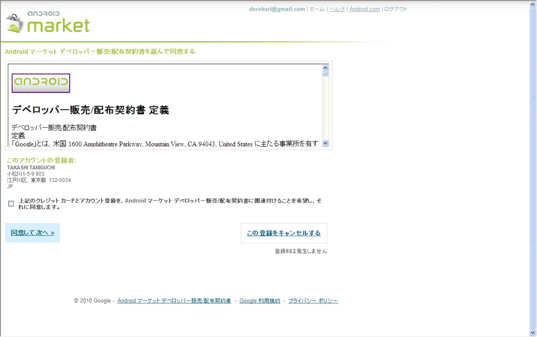Click dorokuri@gmail.com account text
The image size is (537, 337).
coord(277,9)
